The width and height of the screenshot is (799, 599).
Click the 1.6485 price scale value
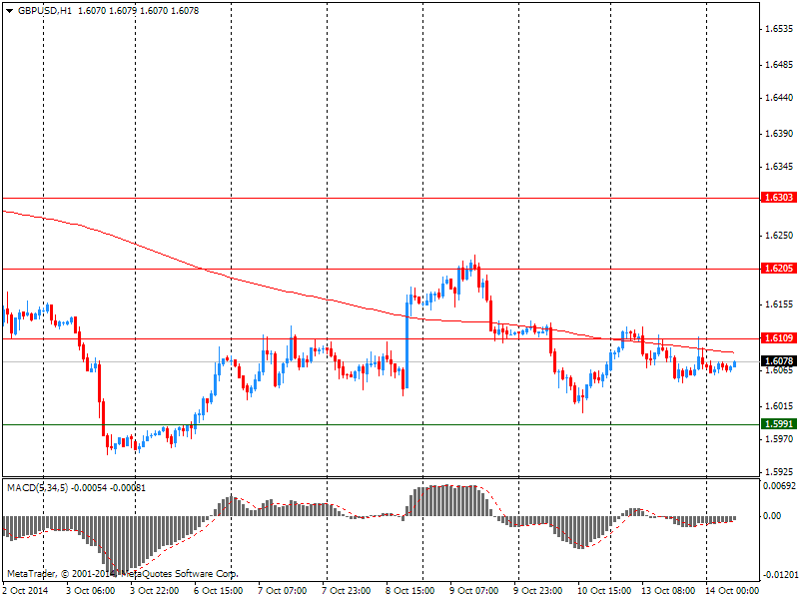779,65
